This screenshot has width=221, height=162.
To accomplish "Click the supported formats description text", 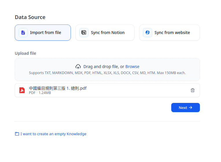I will click(107, 73).
